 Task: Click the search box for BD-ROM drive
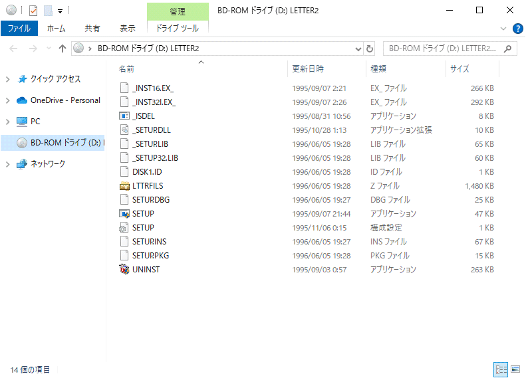click(x=450, y=48)
